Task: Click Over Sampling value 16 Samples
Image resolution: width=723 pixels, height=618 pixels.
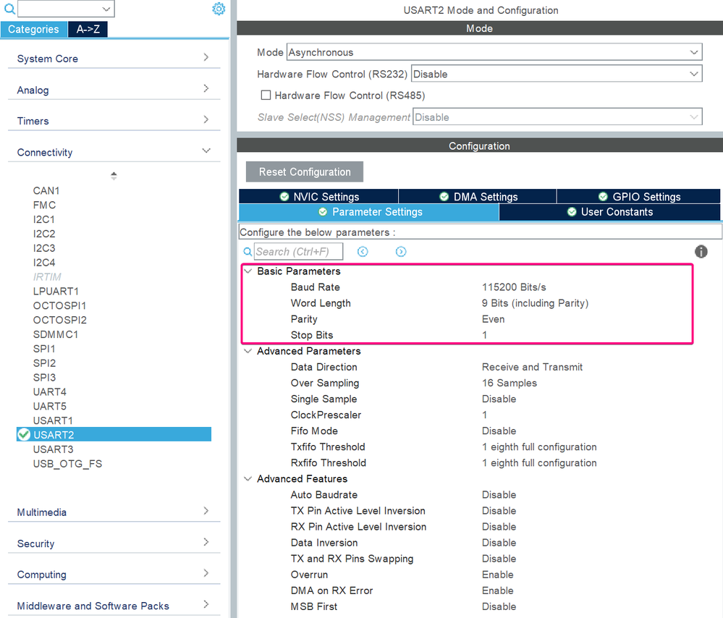Action: (509, 383)
